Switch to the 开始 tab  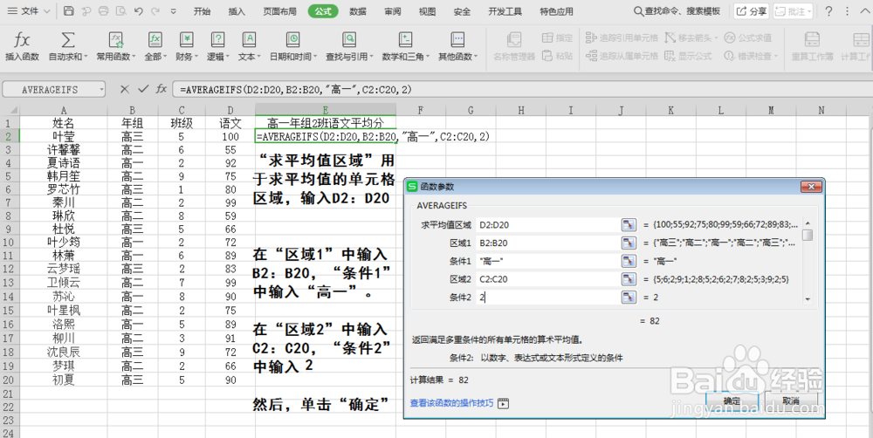coord(203,11)
